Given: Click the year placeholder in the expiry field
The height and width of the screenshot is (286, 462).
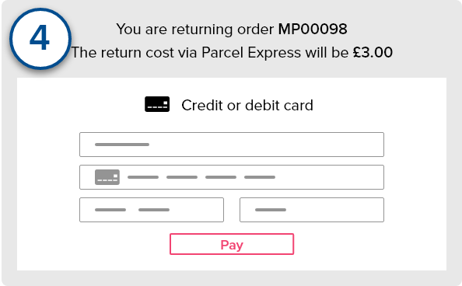Looking at the screenshot, I should pyautogui.click(x=154, y=210).
